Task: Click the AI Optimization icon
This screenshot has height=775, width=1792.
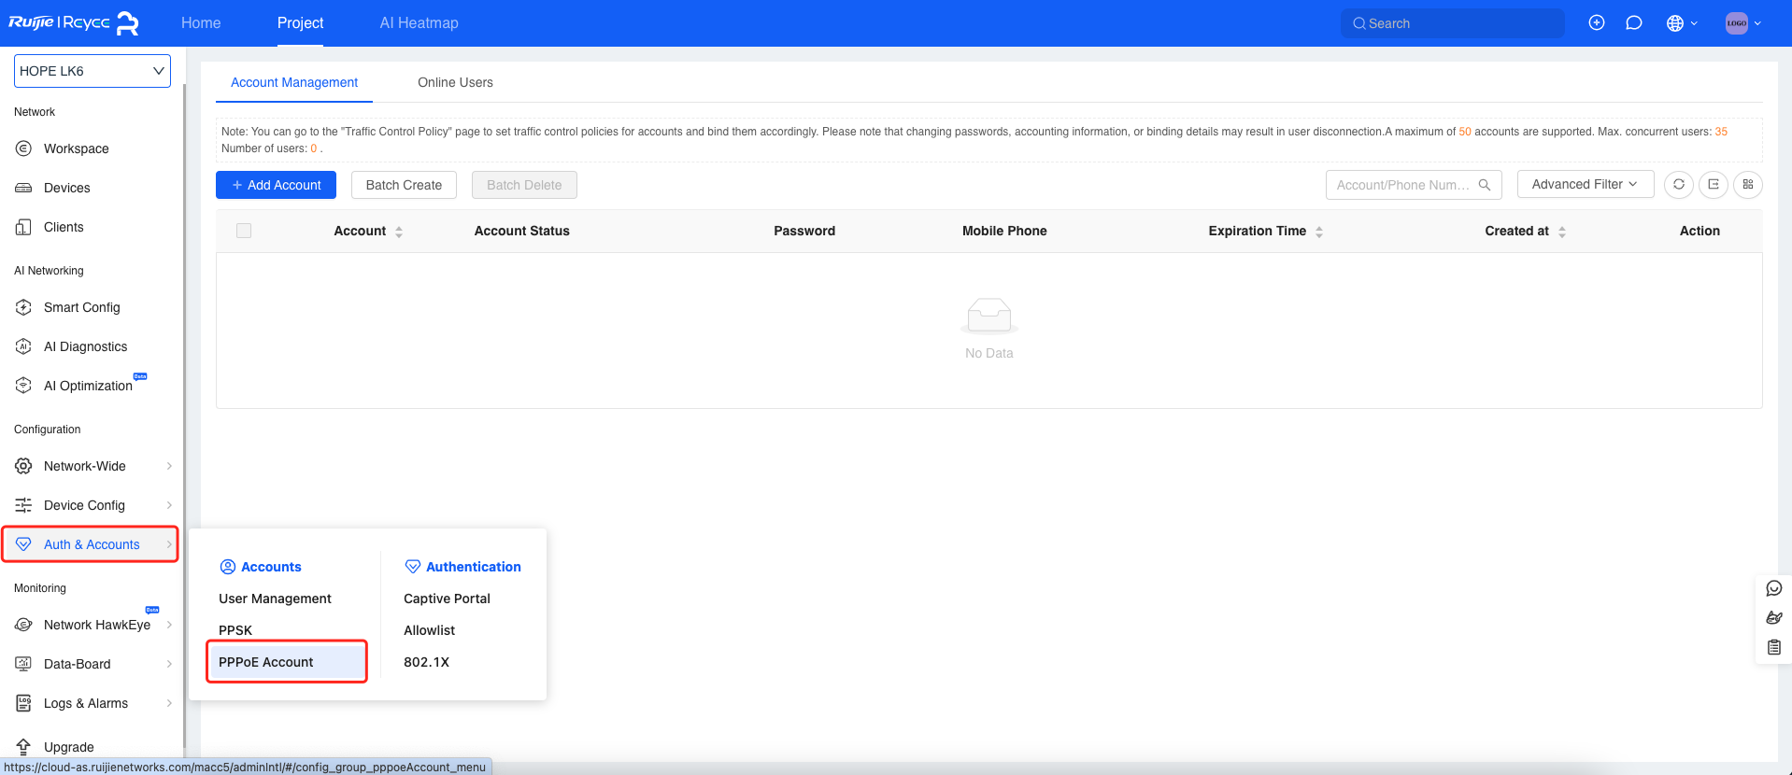Action: [x=24, y=386]
